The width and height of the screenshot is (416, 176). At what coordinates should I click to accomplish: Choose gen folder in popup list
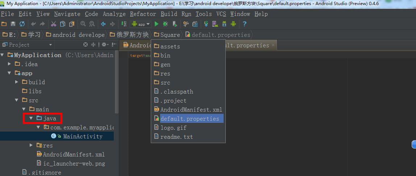(162, 64)
